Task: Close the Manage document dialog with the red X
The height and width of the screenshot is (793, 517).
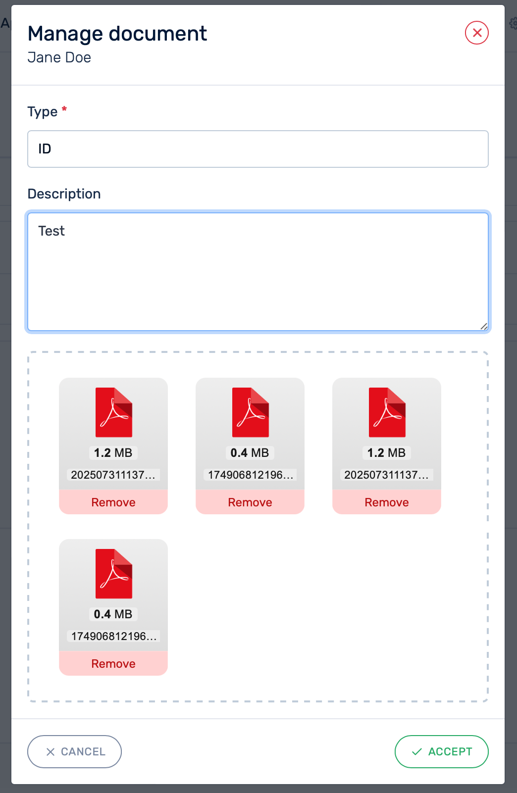Action: click(x=476, y=33)
